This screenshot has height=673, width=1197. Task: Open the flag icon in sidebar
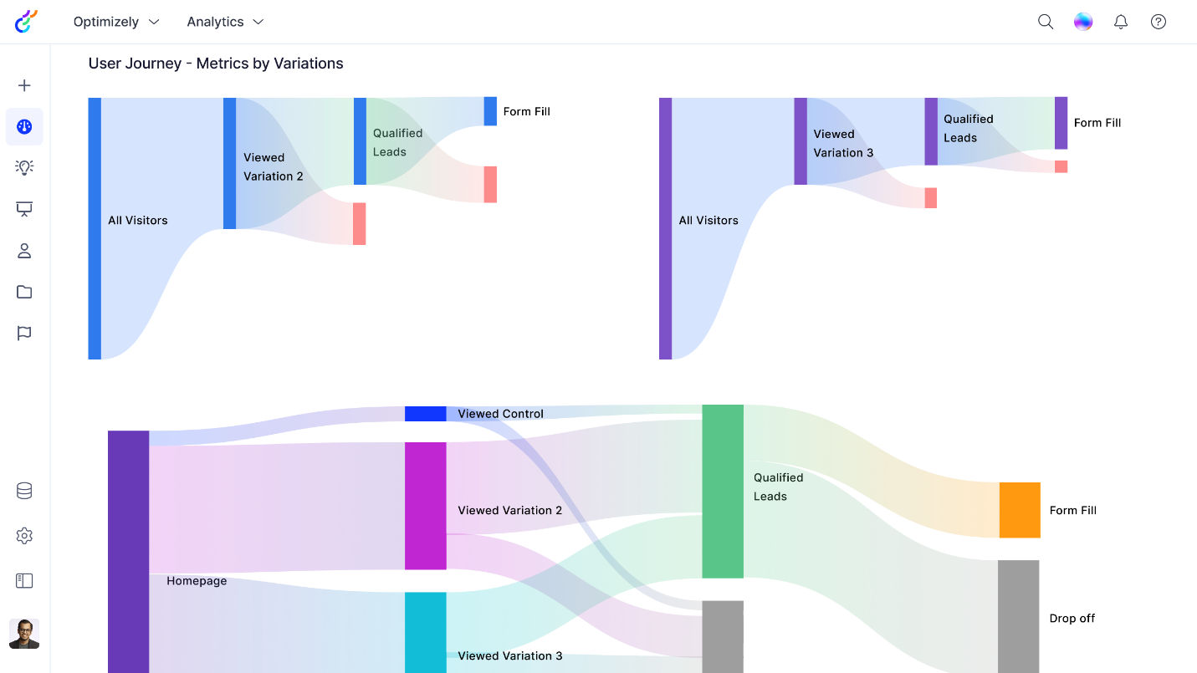pyautogui.click(x=24, y=334)
